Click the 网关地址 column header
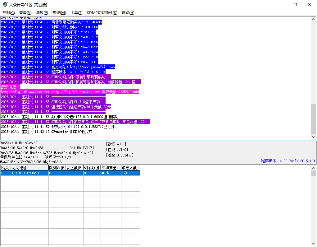 [x=29, y=168]
